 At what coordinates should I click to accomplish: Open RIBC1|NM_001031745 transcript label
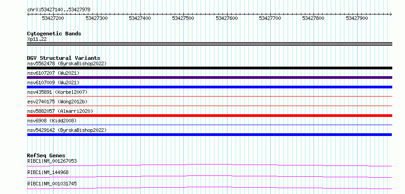[52, 184]
